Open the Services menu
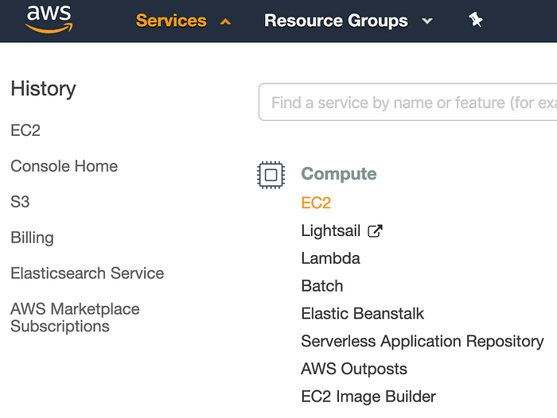557x418 pixels. 171,21
